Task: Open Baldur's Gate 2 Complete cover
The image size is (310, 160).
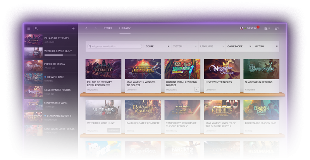Action: click(143, 110)
